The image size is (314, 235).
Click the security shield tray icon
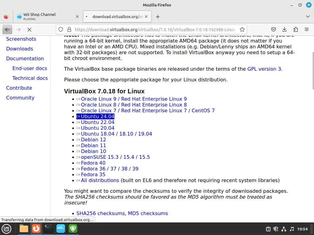point(276,229)
